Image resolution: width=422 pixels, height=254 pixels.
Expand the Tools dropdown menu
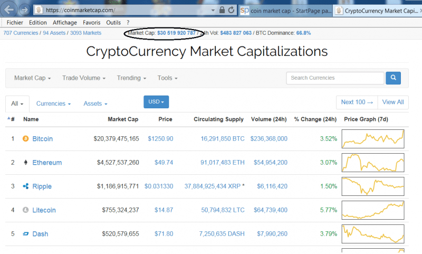point(167,78)
